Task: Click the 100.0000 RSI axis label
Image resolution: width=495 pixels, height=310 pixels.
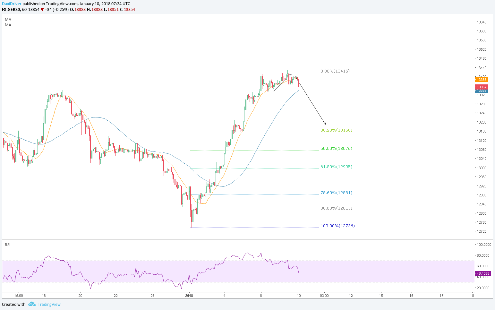Action: (x=484, y=245)
